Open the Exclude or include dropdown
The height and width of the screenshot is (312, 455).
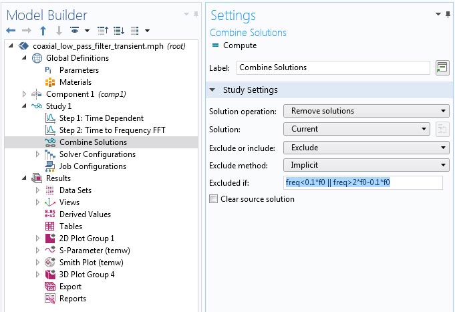click(x=366, y=148)
